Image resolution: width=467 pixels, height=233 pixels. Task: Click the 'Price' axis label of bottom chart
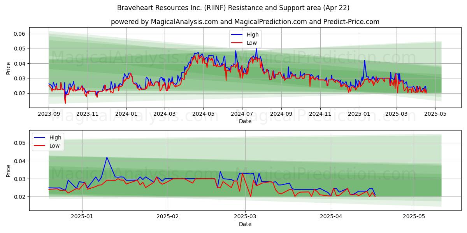tap(9, 170)
